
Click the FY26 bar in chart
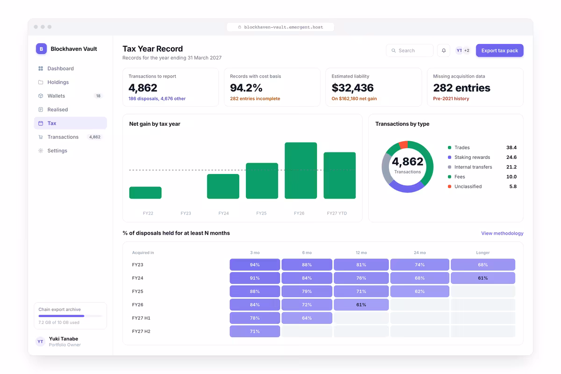tap(301, 171)
